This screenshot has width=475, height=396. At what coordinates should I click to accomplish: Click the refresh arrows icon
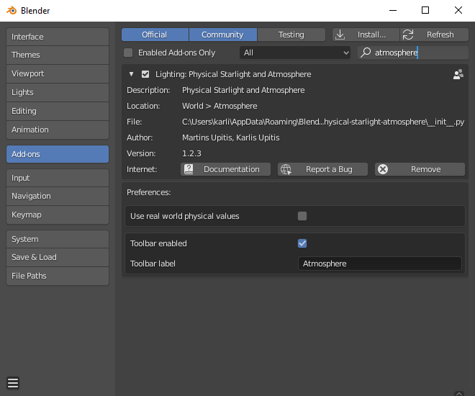[x=408, y=35]
